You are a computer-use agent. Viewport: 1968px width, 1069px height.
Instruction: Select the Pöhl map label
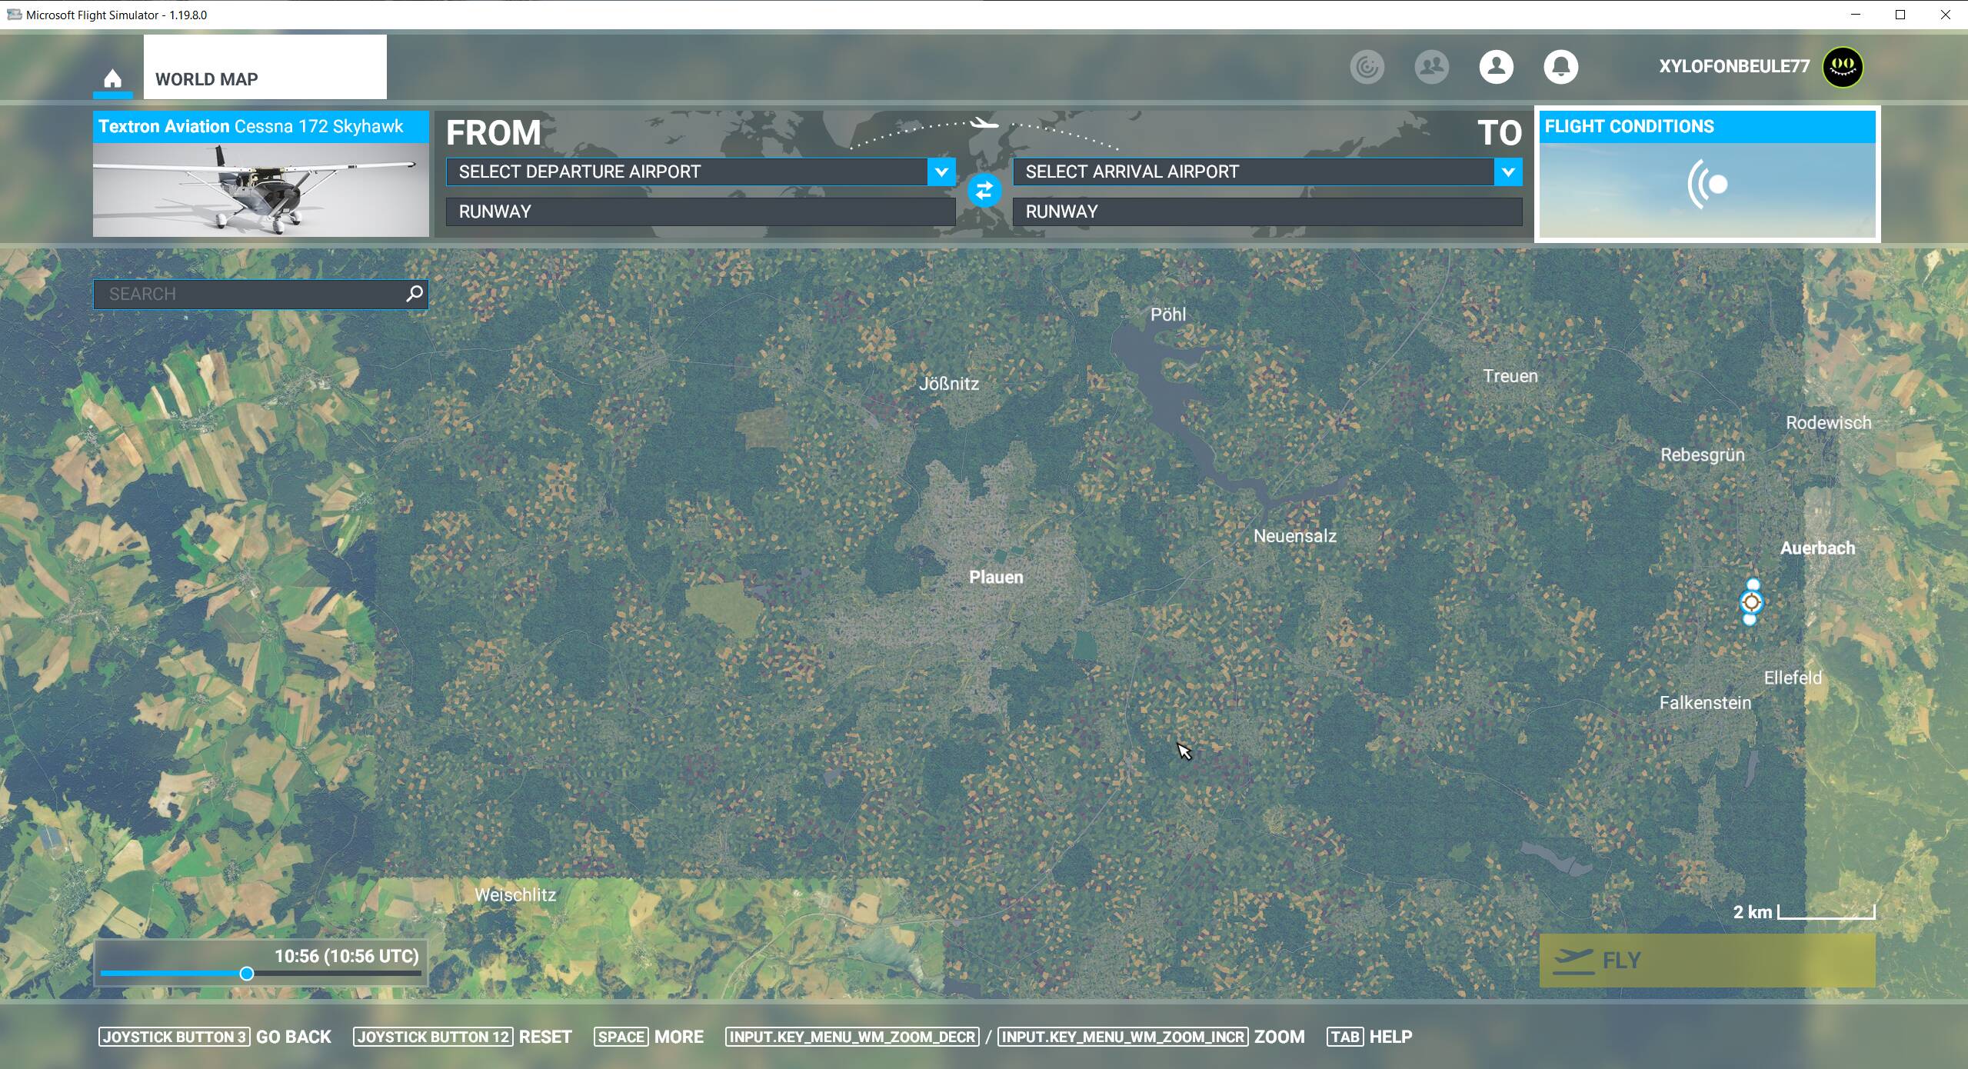click(x=1167, y=315)
